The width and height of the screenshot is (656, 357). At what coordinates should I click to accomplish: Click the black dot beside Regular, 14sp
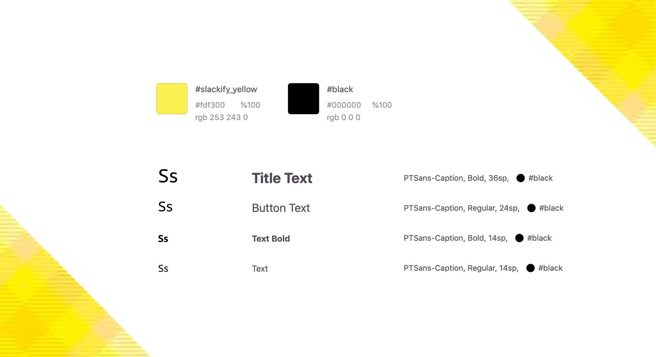[x=530, y=268]
